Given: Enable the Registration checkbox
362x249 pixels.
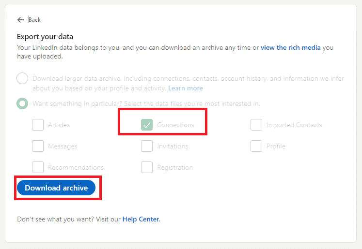Looking at the screenshot, I should [x=147, y=167].
